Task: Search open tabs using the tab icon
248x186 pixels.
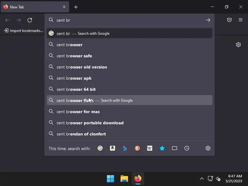Action: [175, 148]
